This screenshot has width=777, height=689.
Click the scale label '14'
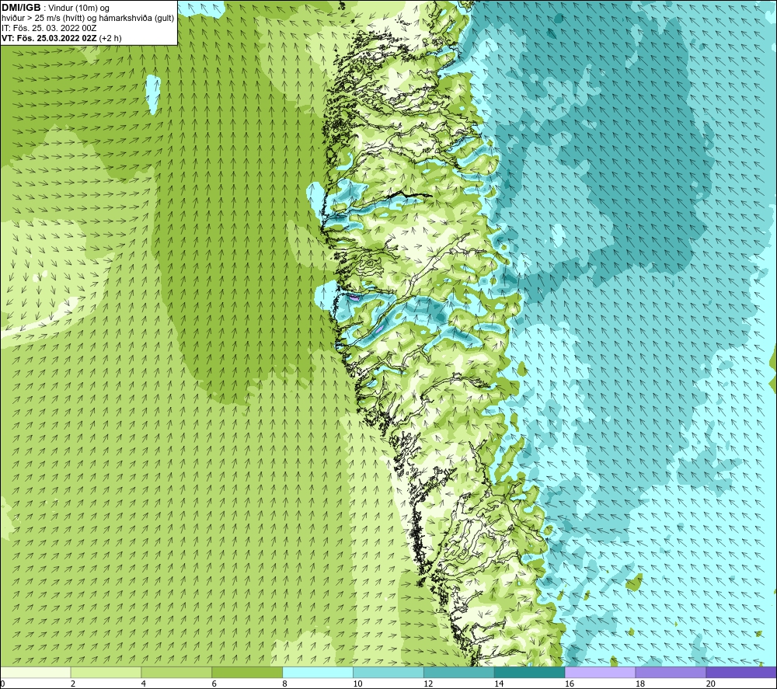tap(499, 684)
